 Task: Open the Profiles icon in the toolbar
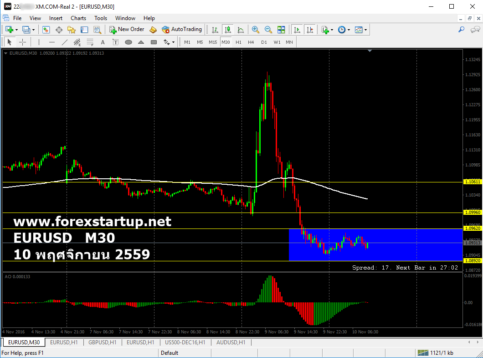tap(26, 30)
